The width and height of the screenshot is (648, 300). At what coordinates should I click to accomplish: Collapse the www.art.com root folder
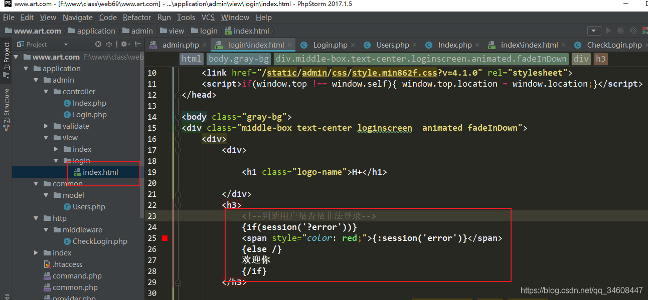(16, 57)
